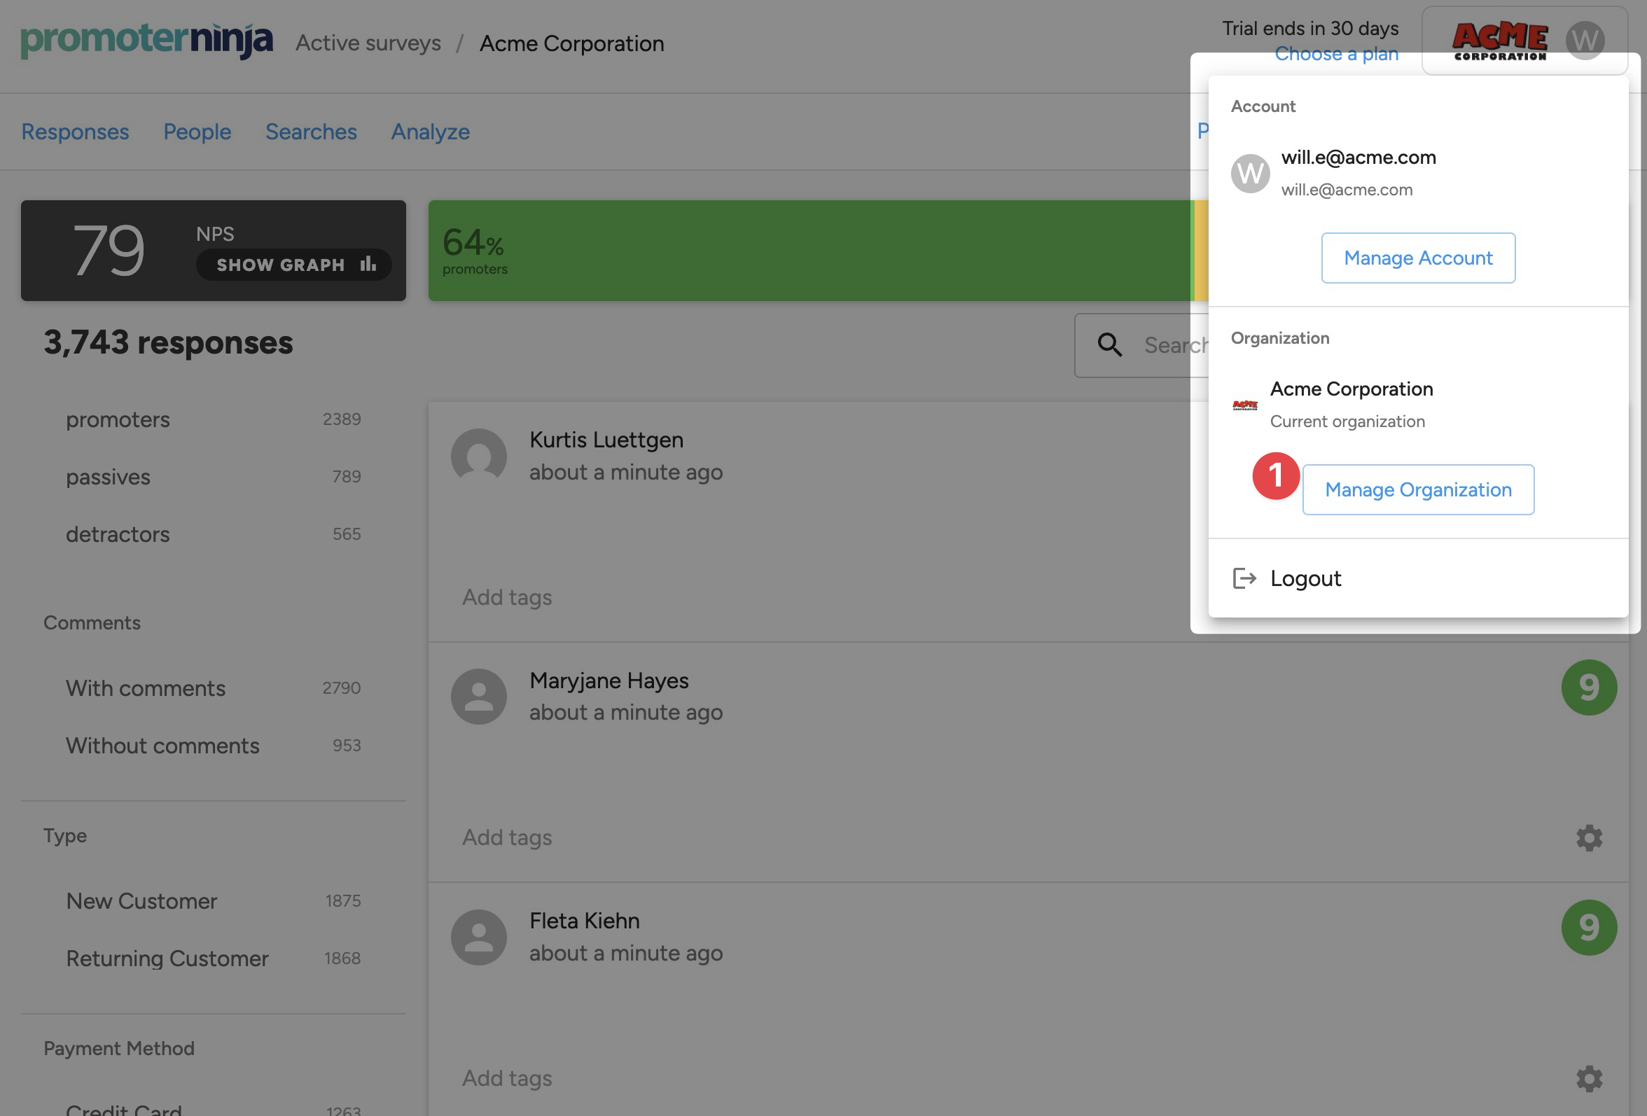Viewport: 1647px width, 1116px height.
Task: Click Fleta Kiehn's score 9 badge
Action: 1589,928
